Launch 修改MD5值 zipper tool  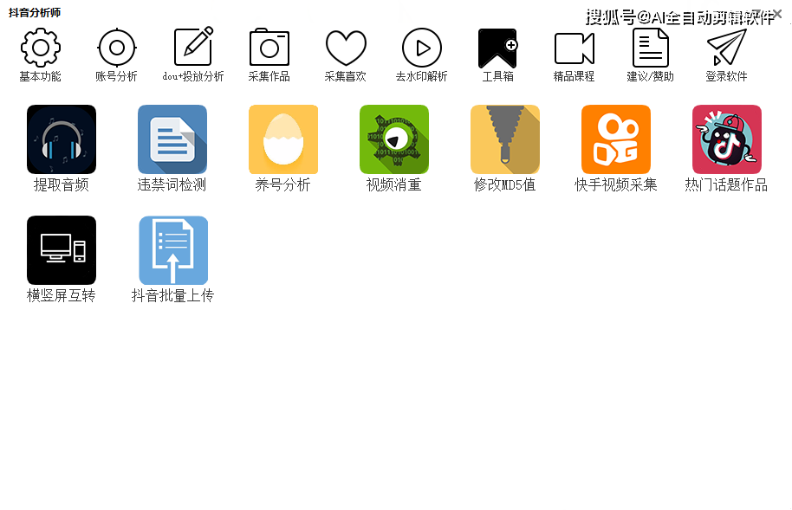(x=505, y=148)
